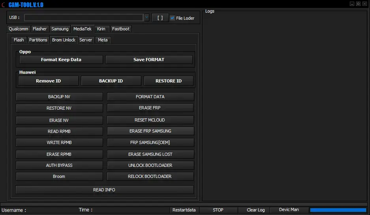Click the FRP SAMSUNG[OEM] button
Viewport: 370px width, 215px height.
tap(150, 142)
